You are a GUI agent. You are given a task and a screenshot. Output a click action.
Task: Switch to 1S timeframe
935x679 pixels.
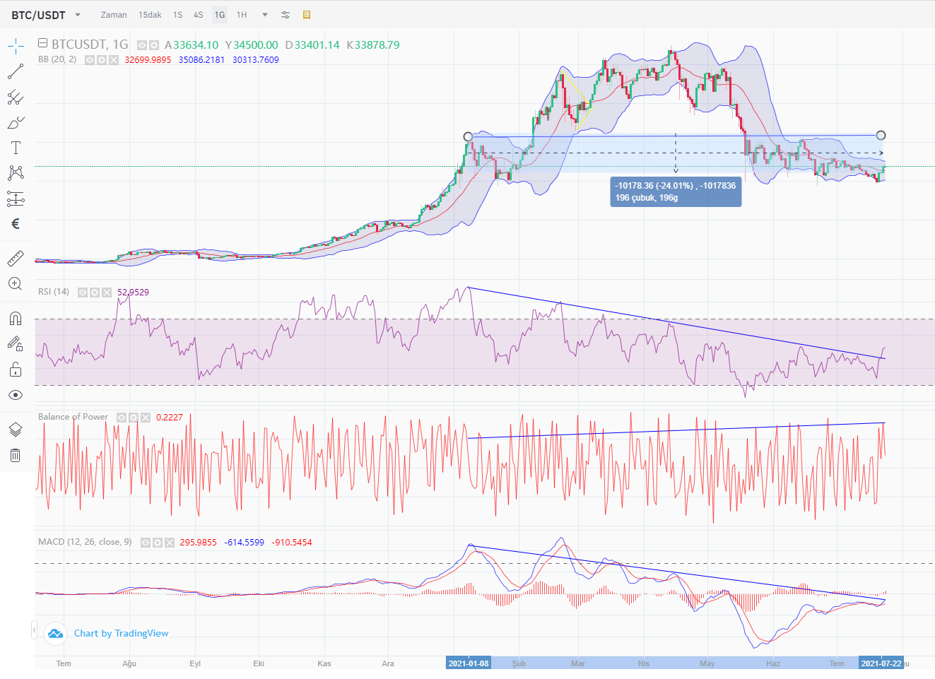[178, 15]
